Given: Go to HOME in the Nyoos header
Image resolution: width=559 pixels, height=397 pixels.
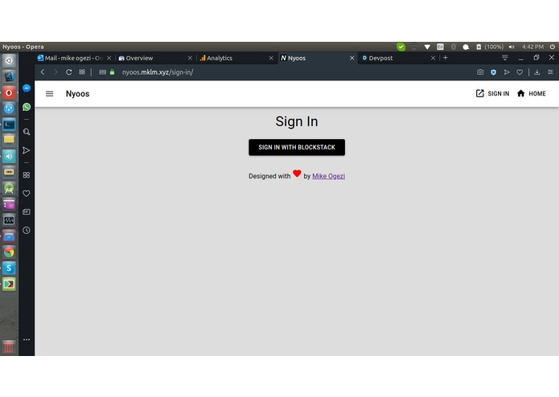Looking at the screenshot, I should click(531, 94).
